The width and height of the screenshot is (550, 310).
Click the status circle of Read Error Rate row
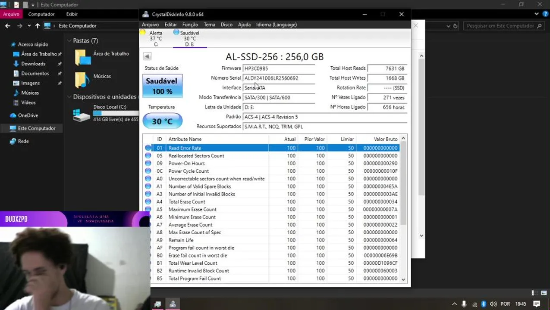(148, 148)
